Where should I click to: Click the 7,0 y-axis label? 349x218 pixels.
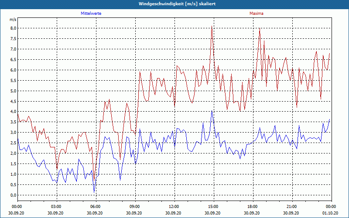13,49
